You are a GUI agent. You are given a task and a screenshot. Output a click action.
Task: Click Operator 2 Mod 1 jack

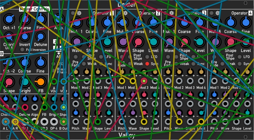click(122, 81)
